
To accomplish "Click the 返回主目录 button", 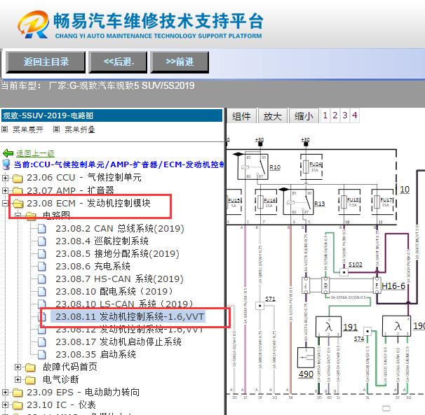I will click(x=46, y=62).
